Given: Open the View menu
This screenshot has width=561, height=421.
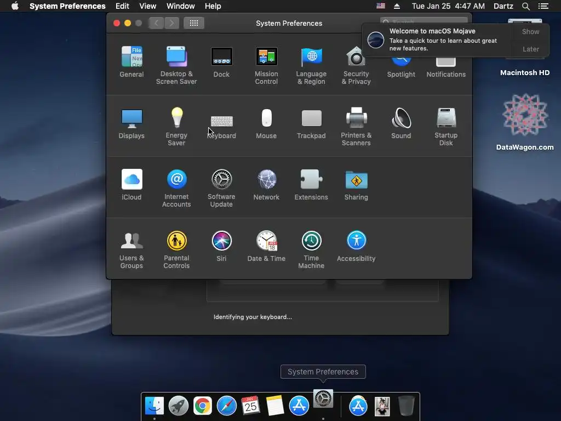Looking at the screenshot, I should [x=148, y=6].
